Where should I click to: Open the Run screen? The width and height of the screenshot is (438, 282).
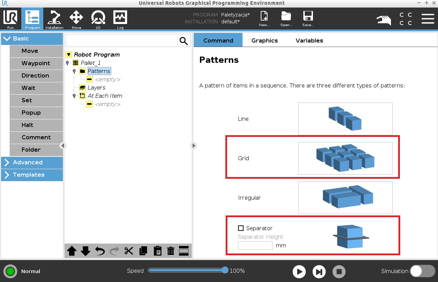[10, 19]
